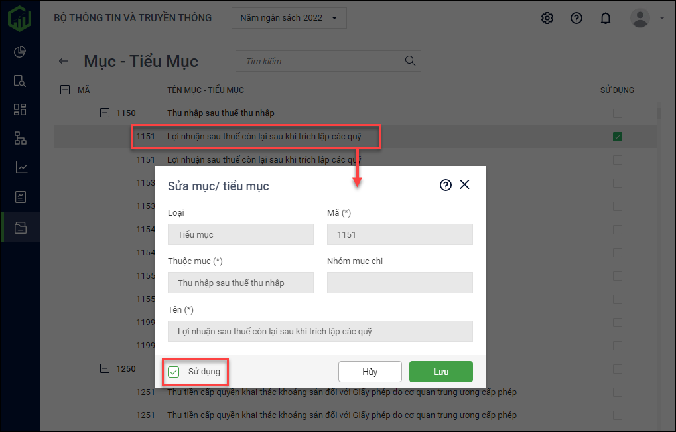Click the Lưu save button
Image resolution: width=676 pixels, height=432 pixels.
coord(440,372)
